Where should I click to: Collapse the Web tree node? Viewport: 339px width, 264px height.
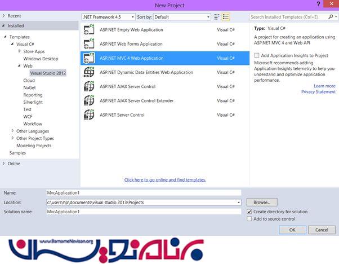tap(20, 66)
